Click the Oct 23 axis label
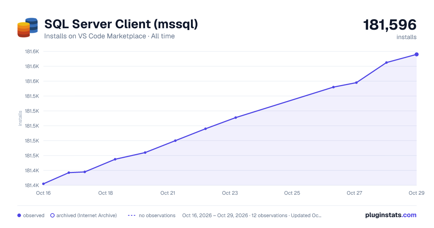434x228 pixels. point(230,193)
